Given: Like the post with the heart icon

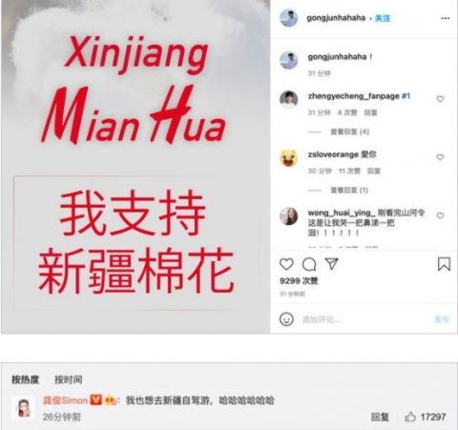Looking at the screenshot, I should click(x=286, y=264).
